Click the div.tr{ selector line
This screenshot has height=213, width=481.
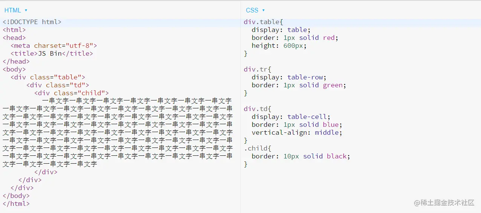coord(257,69)
